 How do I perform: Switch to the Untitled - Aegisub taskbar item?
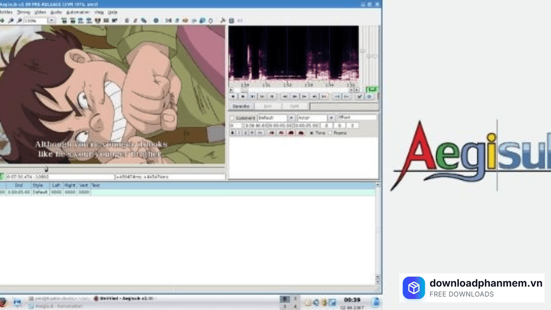(x=124, y=298)
